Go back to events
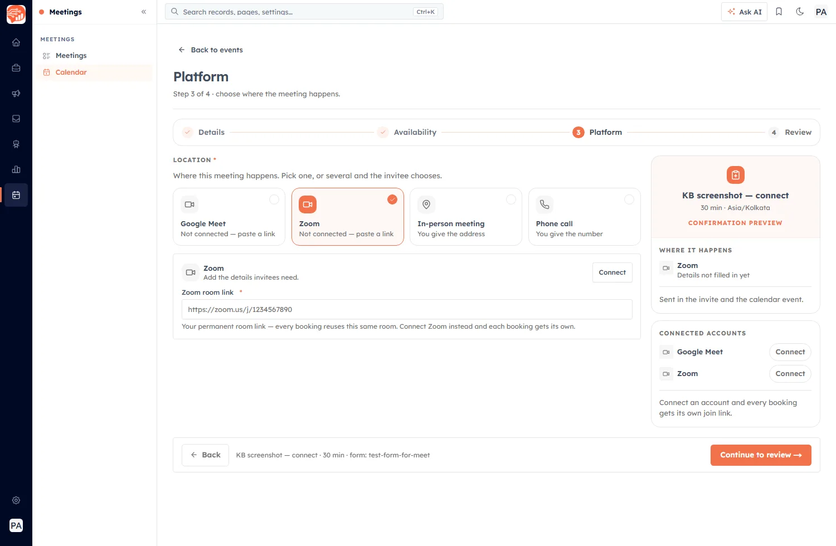This screenshot has width=836, height=546. (211, 50)
